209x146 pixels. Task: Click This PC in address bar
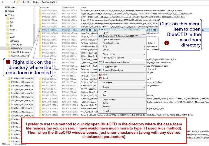point(26,2)
